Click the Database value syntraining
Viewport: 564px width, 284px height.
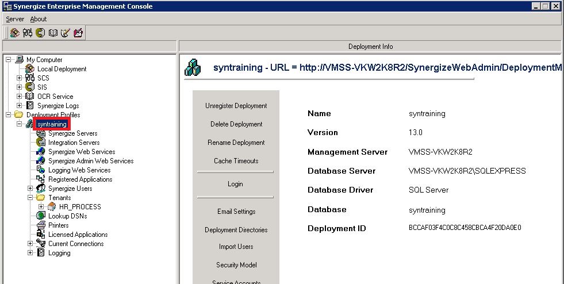[427, 210]
